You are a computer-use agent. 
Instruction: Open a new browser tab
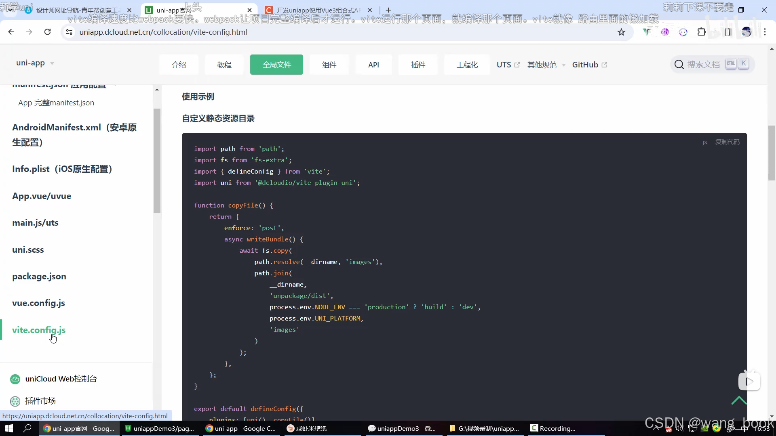click(388, 10)
